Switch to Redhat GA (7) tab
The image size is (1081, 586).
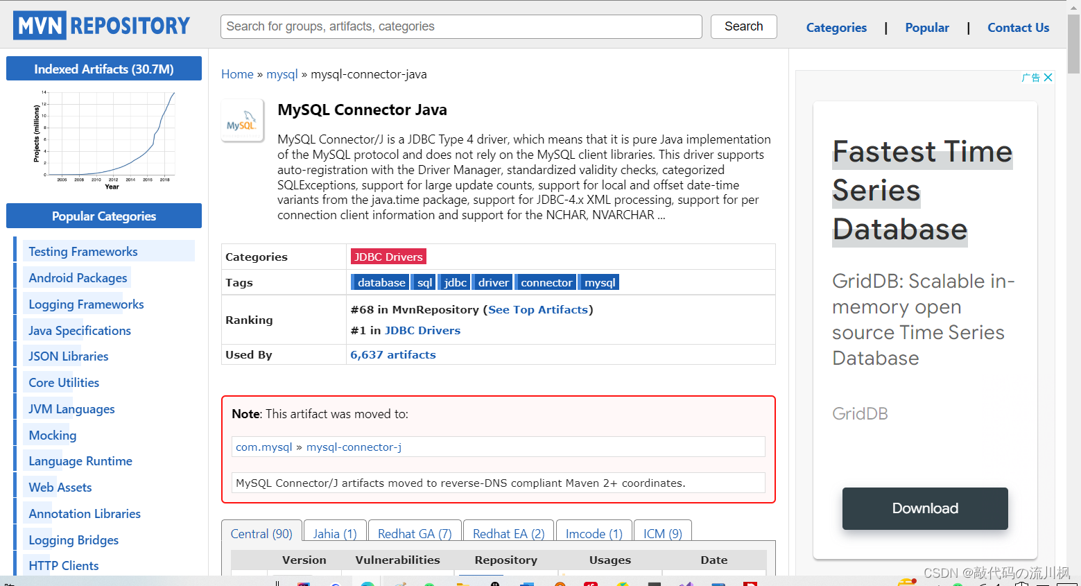point(415,533)
